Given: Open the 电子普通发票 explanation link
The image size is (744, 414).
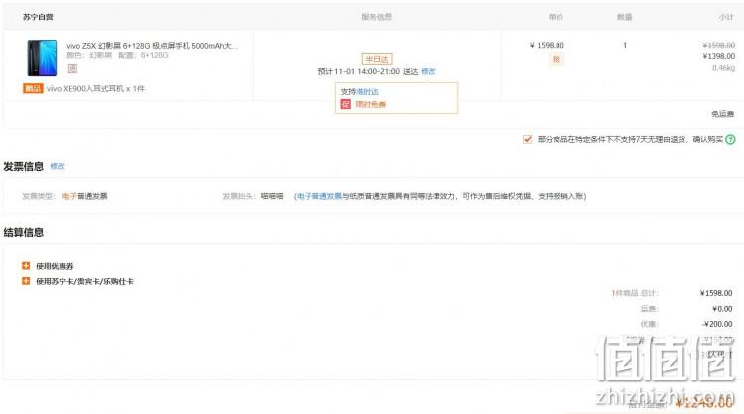Looking at the screenshot, I should pyautogui.click(x=319, y=196).
